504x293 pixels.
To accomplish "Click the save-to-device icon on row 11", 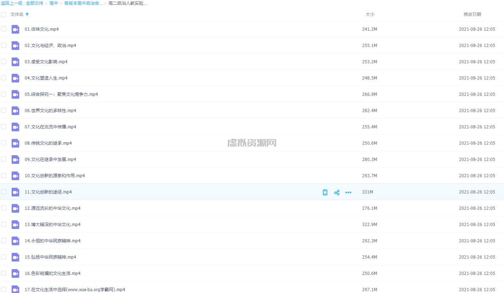I will click(325, 192).
